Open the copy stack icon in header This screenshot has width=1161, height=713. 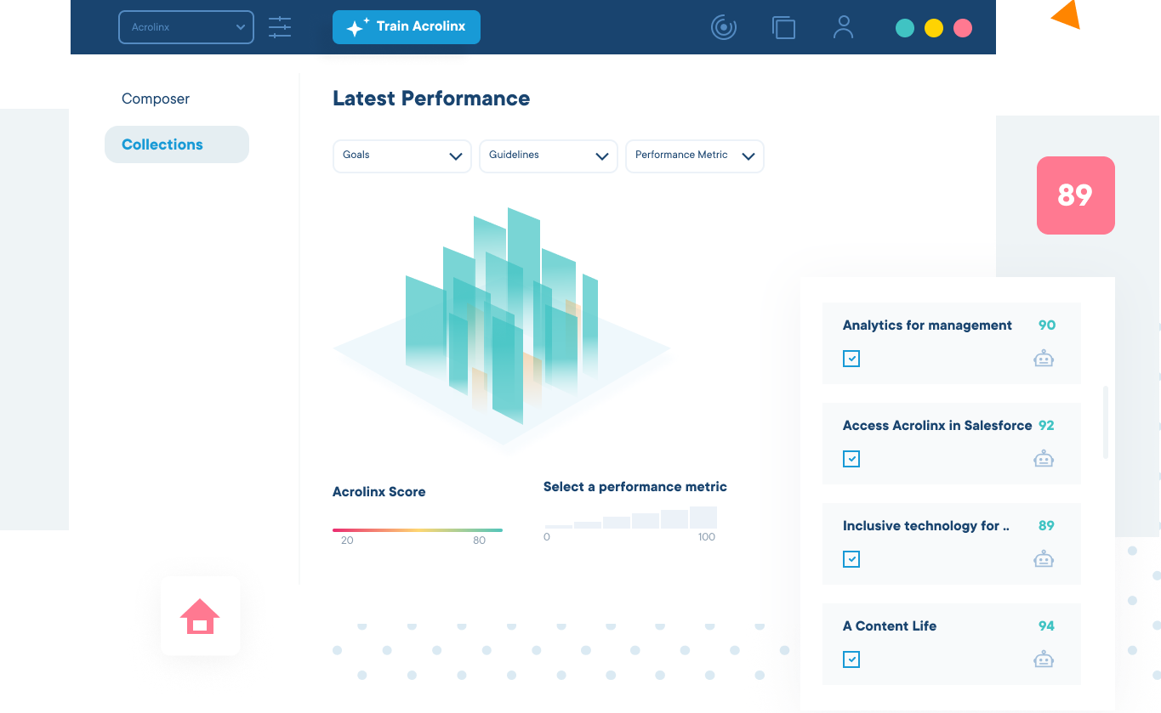(x=783, y=26)
